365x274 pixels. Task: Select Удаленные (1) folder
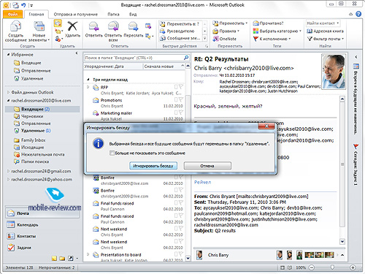pyautogui.click(x=36, y=131)
